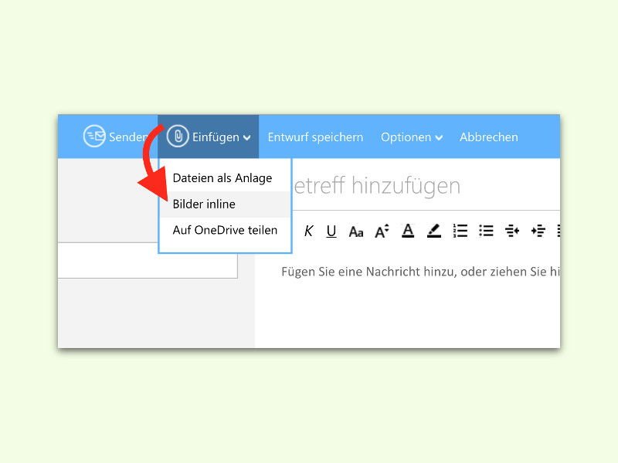Increase paragraph indent
618x463 pixels.
pos(538,231)
